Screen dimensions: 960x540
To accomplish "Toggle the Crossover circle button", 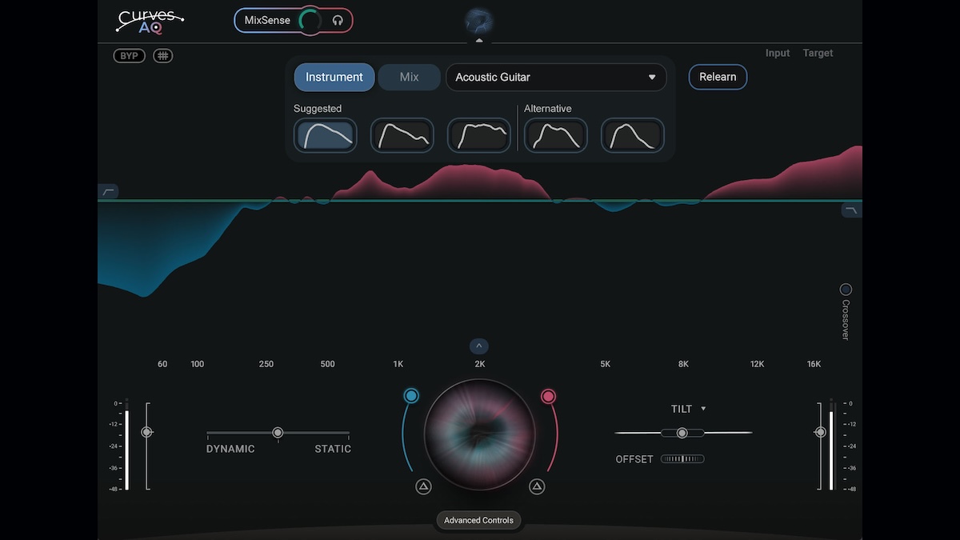I will [846, 290].
